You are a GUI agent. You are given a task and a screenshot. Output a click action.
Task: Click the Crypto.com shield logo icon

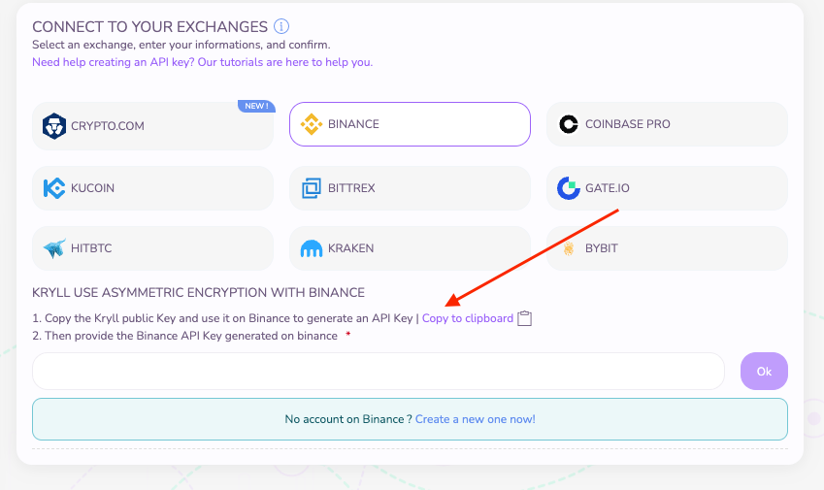coord(54,126)
